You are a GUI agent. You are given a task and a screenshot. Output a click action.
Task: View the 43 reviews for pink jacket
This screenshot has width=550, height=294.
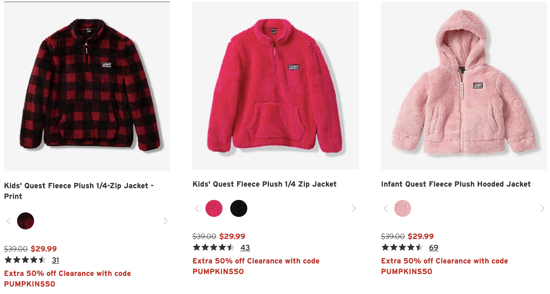pos(245,247)
